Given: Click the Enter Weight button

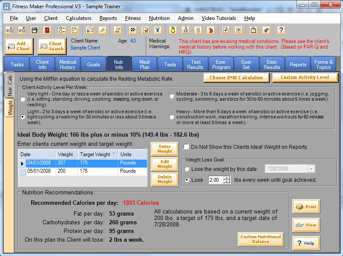Looking at the screenshot, I should [x=165, y=149].
